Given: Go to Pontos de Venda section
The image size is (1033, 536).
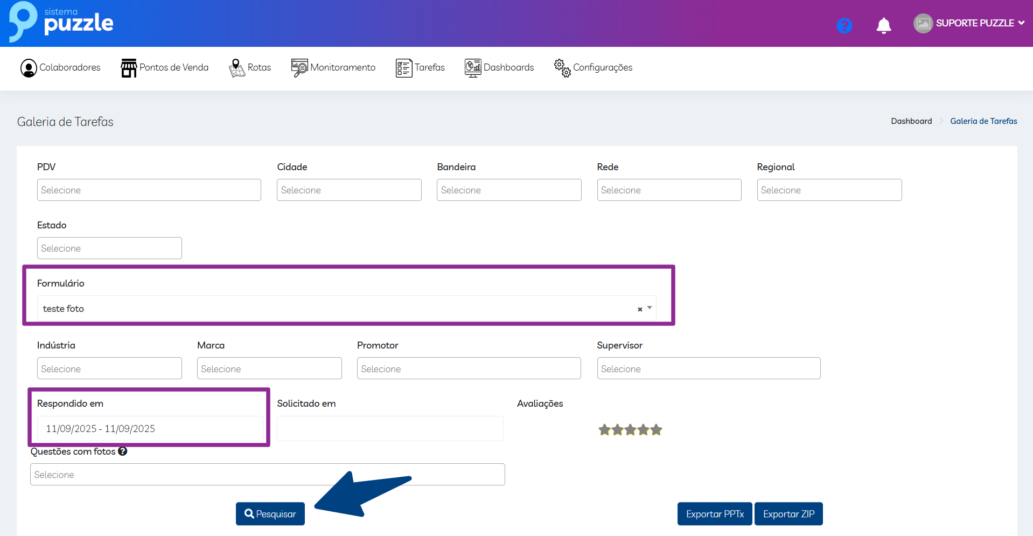Looking at the screenshot, I should pyautogui.click(x=165, y=68).
